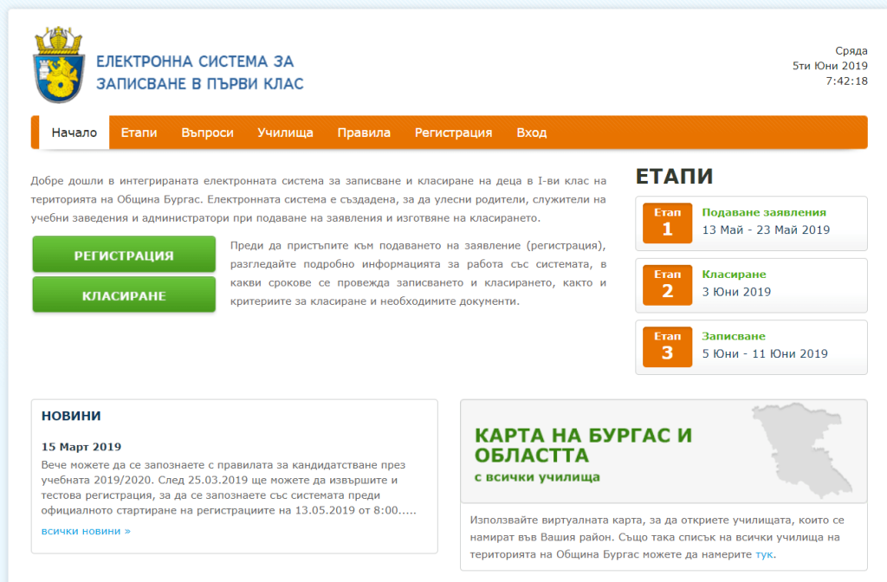887x582 pixels.
Task: Open the Записване stage link
Action: [733, 336]
